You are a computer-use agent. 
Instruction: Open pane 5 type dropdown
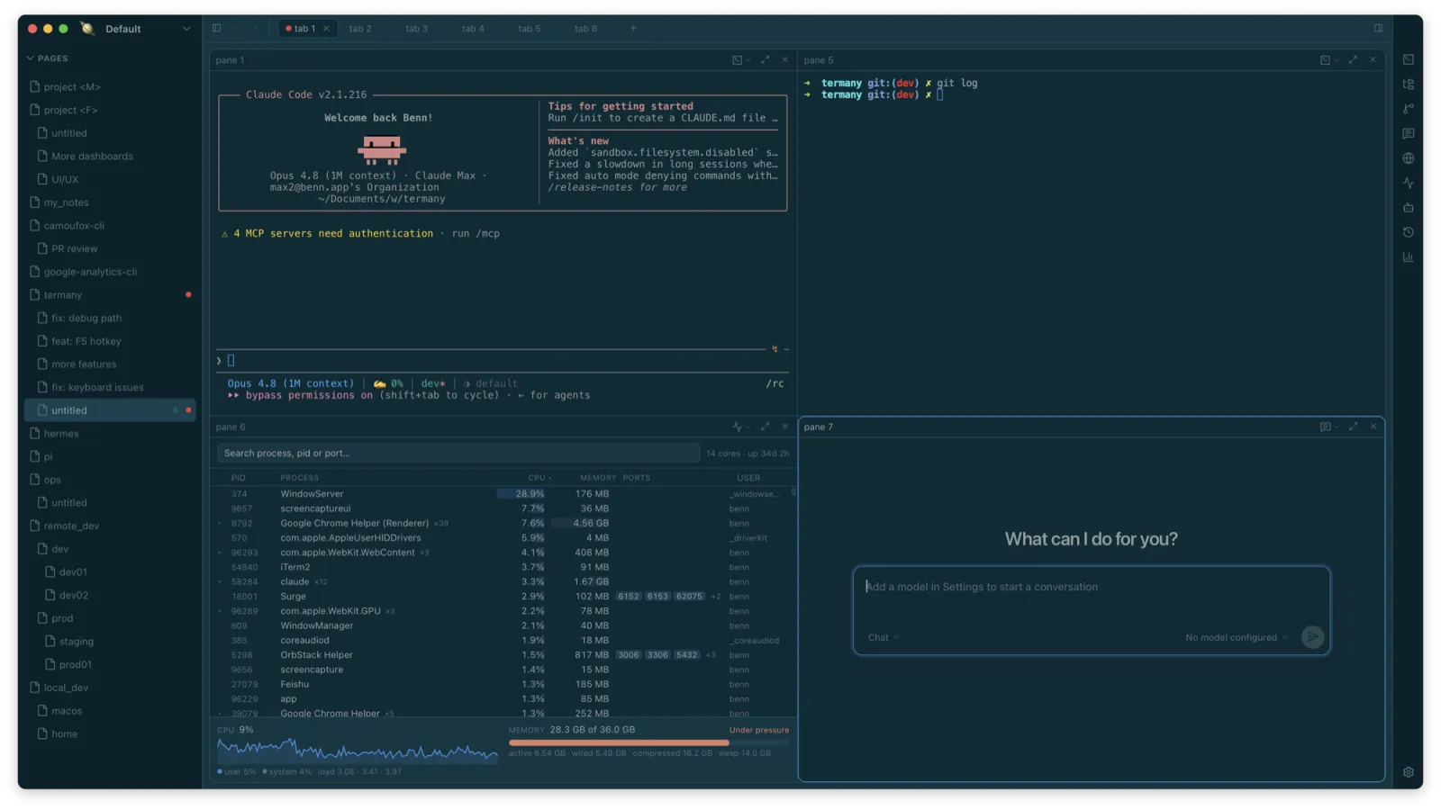point(1328,60)
